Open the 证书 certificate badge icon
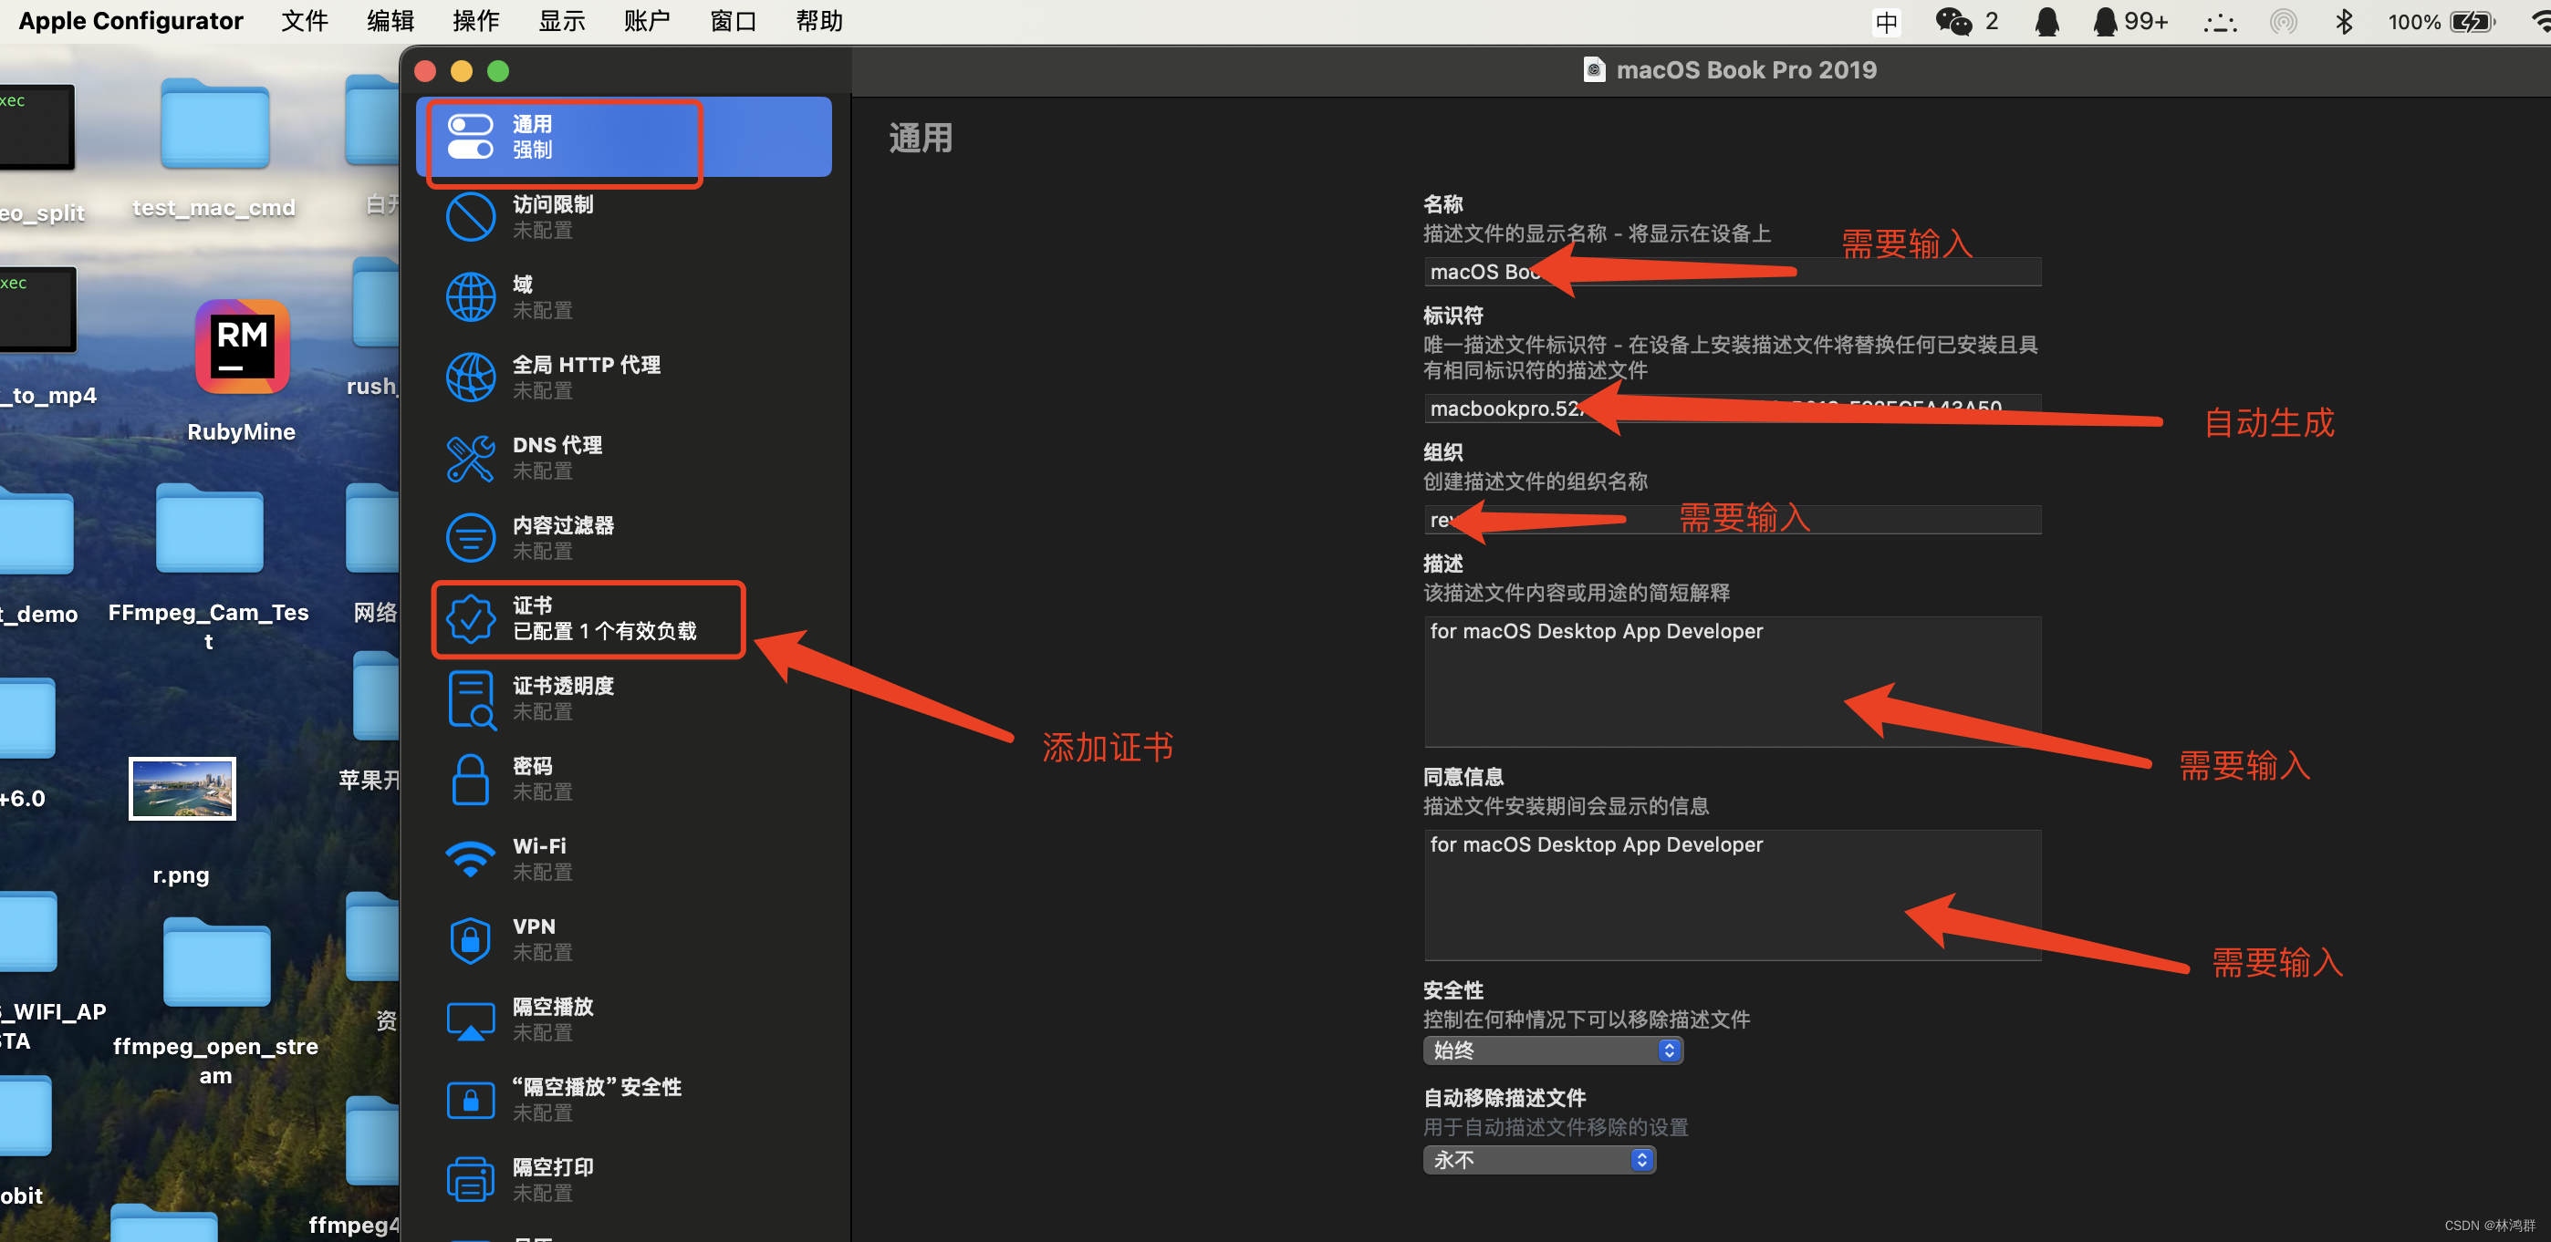The width and height of the screenshot is (2551, 1242). 471,618
